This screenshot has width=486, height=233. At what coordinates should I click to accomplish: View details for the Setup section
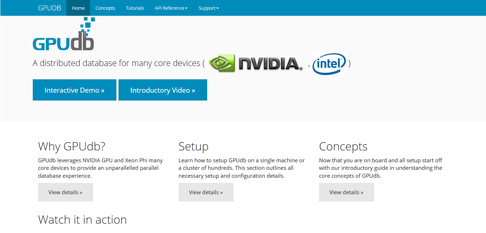(x=206, y=192)
